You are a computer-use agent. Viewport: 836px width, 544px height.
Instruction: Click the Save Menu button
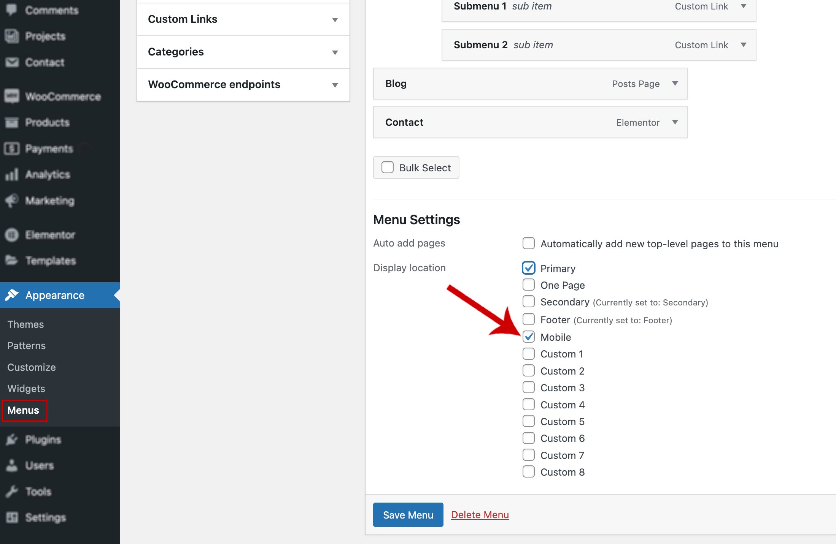tap(408, 515)
